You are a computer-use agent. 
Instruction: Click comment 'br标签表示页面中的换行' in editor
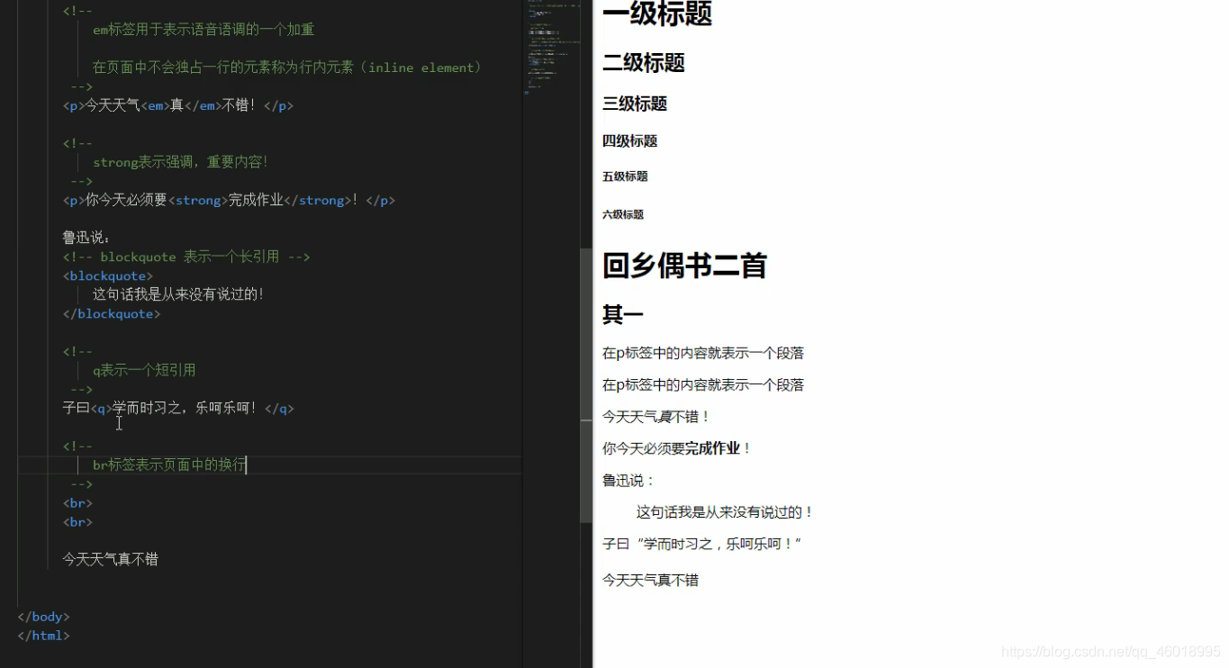[x=169, y=465]
